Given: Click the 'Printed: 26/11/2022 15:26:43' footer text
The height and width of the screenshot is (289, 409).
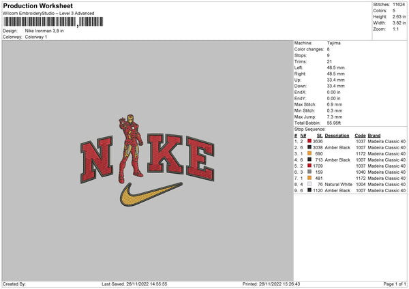Looking at the screenshot, I should click(271, 284).
